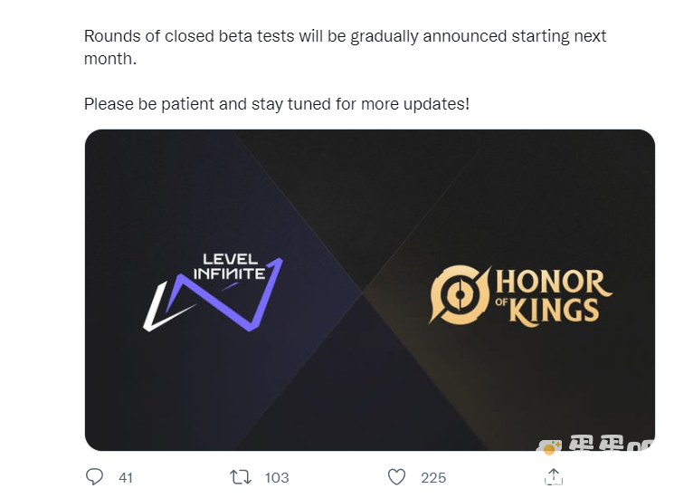Viewport: 693px width, 498px height.
Task: Click the small OF text in the logo
Action: coord(501,302)
